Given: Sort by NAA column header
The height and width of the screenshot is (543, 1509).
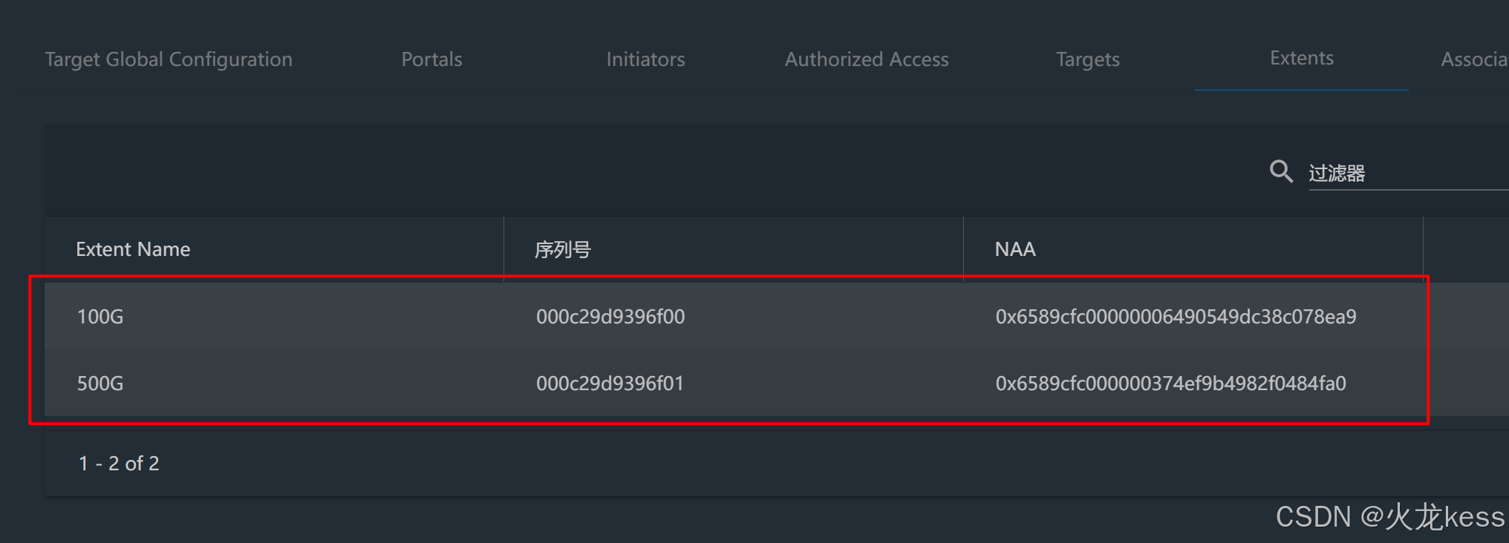Looking at the screenshot, I should coord(1015,249).
